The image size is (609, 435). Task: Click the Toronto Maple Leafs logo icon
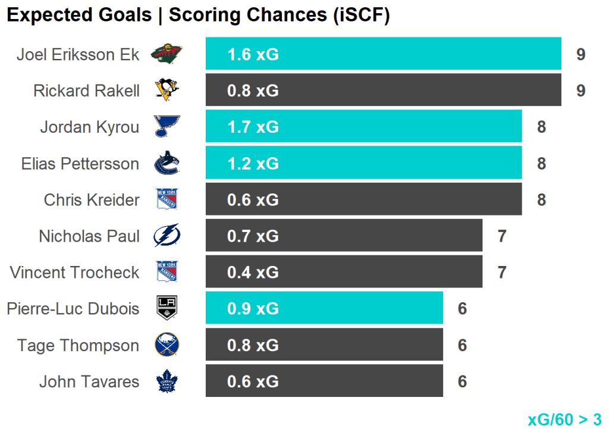[x=167, y=381]
